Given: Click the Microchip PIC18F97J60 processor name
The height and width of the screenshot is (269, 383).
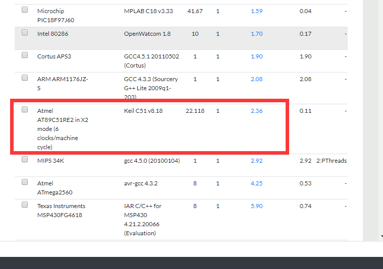Looking at the screenshot, I should 56,16.
